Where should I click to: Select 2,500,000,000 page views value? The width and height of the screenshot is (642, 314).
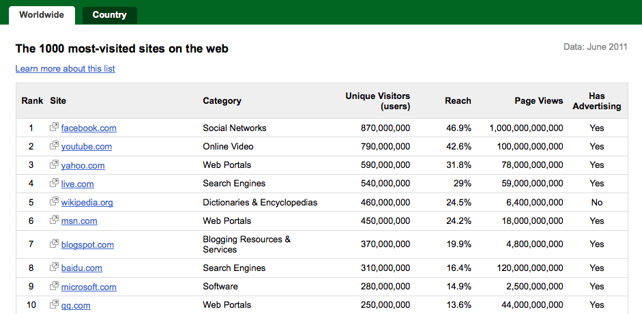tap(535, 287)
